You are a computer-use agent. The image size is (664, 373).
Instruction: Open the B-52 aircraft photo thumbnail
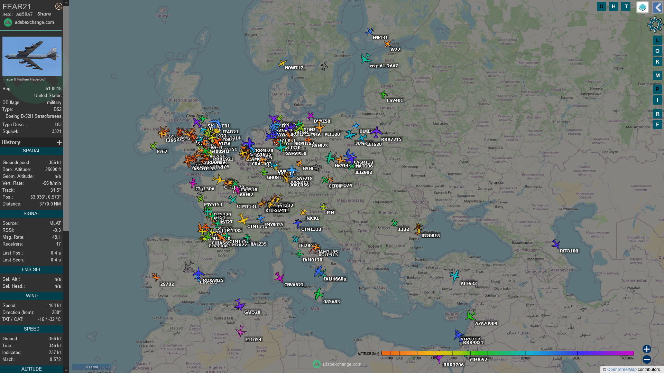tap(32, 56)
